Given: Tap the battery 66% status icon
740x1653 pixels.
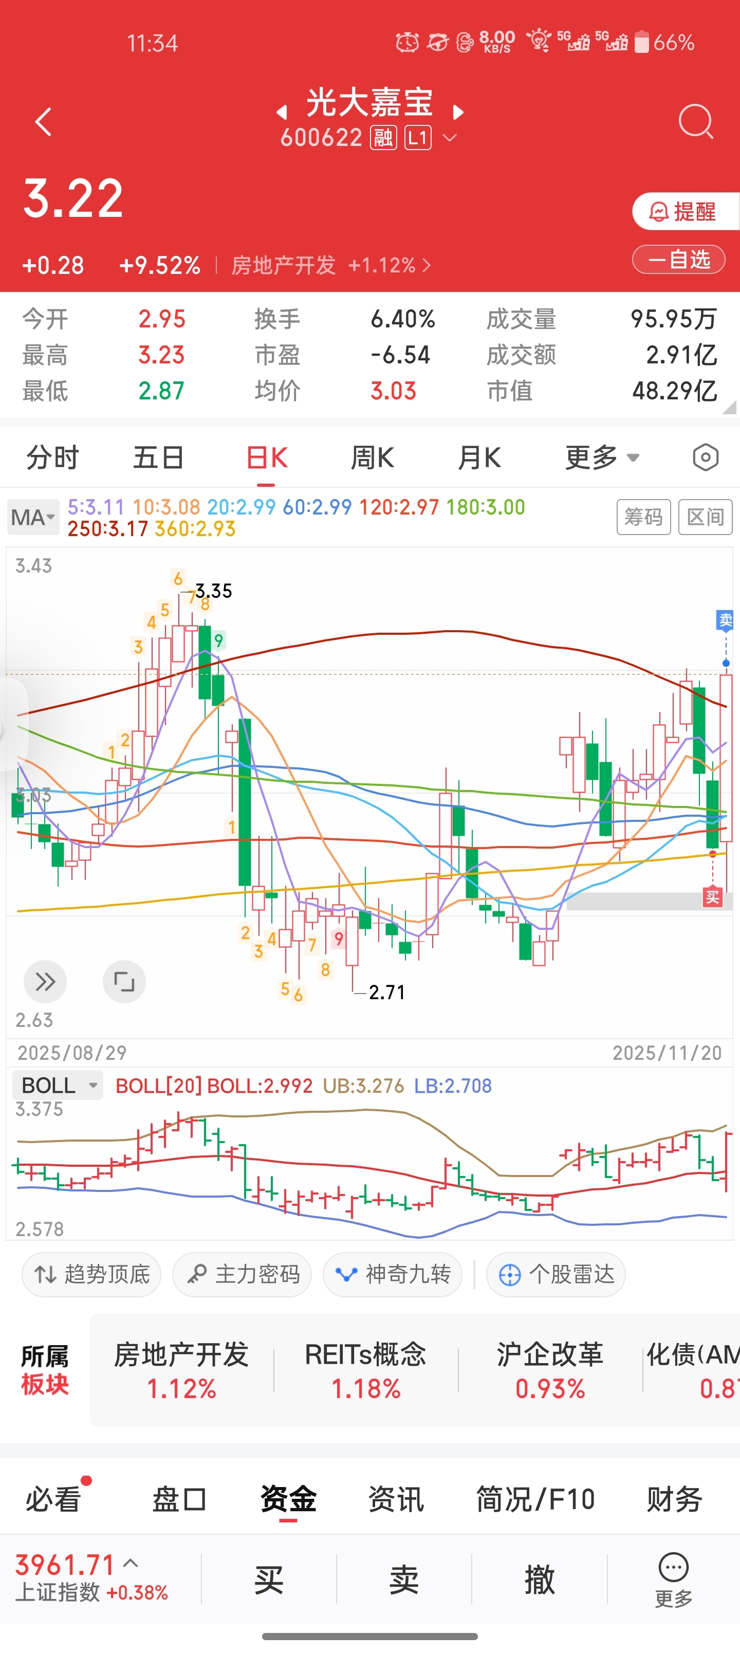Looking at the screenshot, I should 664,42.
